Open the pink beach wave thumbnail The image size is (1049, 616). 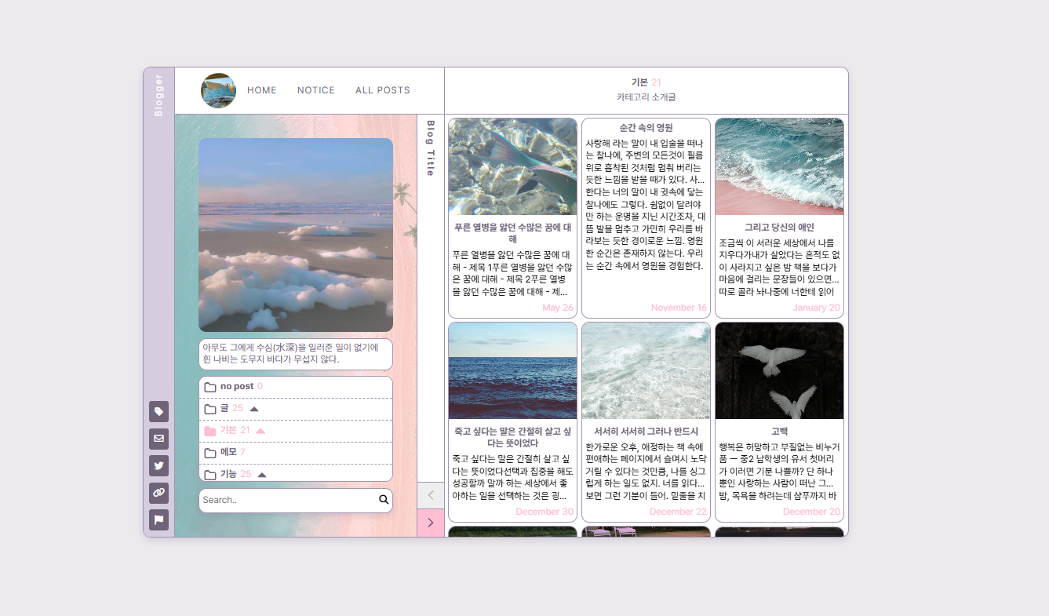pos(779,166)
